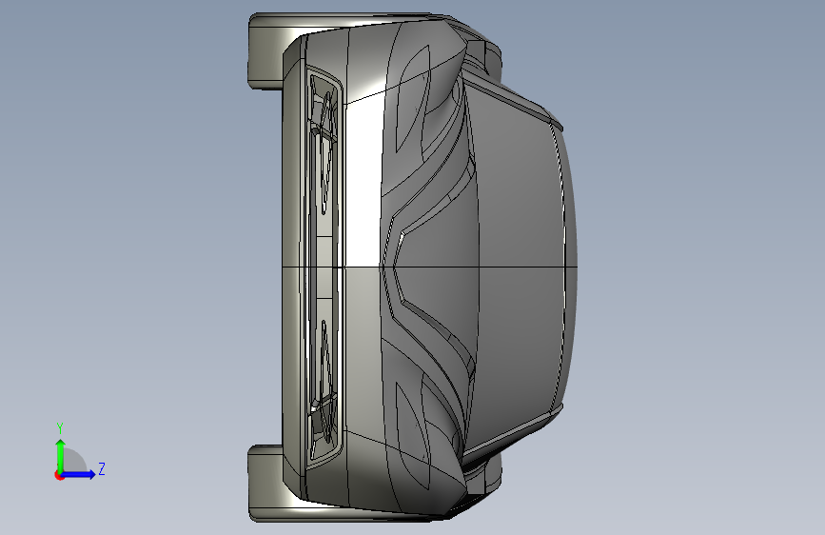Select the front grille opening of model
This screenshot has height=535, width=825.
323,267
